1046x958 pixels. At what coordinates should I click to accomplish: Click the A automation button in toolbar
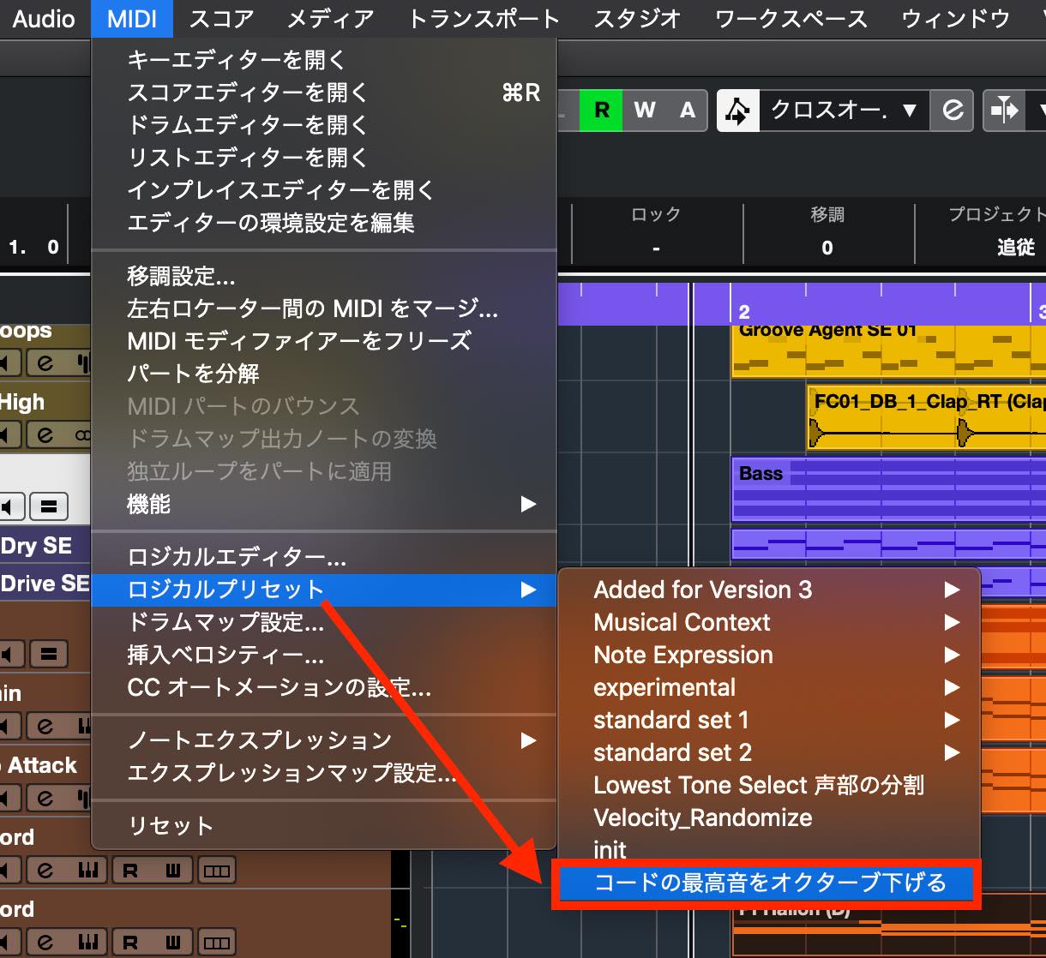687,111
